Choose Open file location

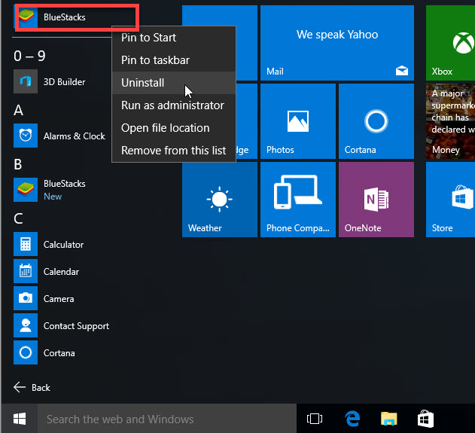174,128
